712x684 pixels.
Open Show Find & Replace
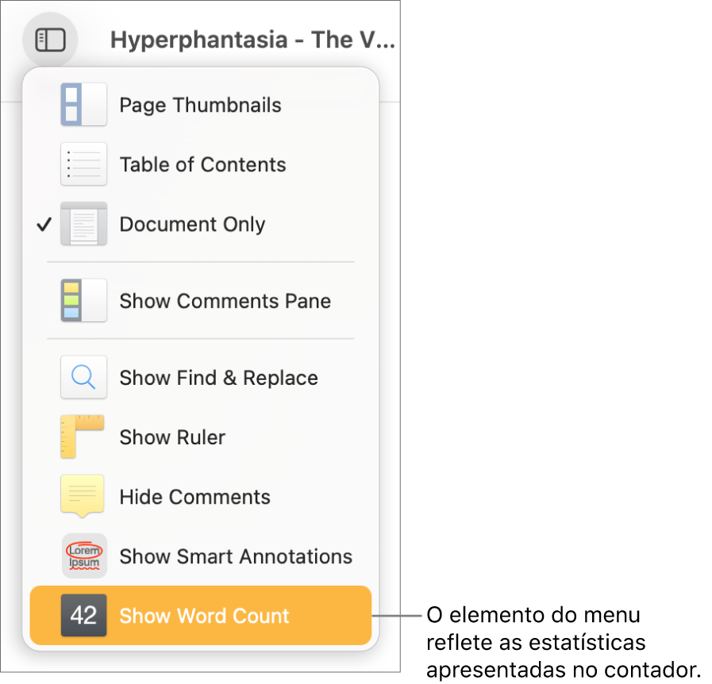click(218, 378)
